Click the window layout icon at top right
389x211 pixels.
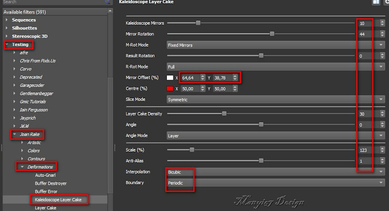click(376, 2)
